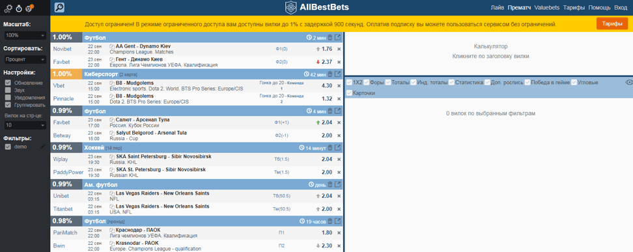The image size is (633, 252).
Task: Toggle the 1X2 bet type checkbox
Action: click(x=349, y=83)
